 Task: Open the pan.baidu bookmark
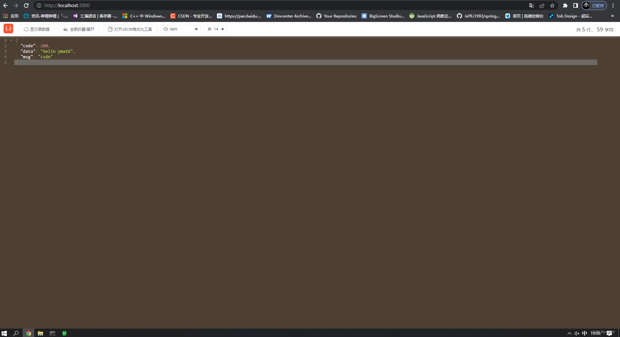click(239, 16)
